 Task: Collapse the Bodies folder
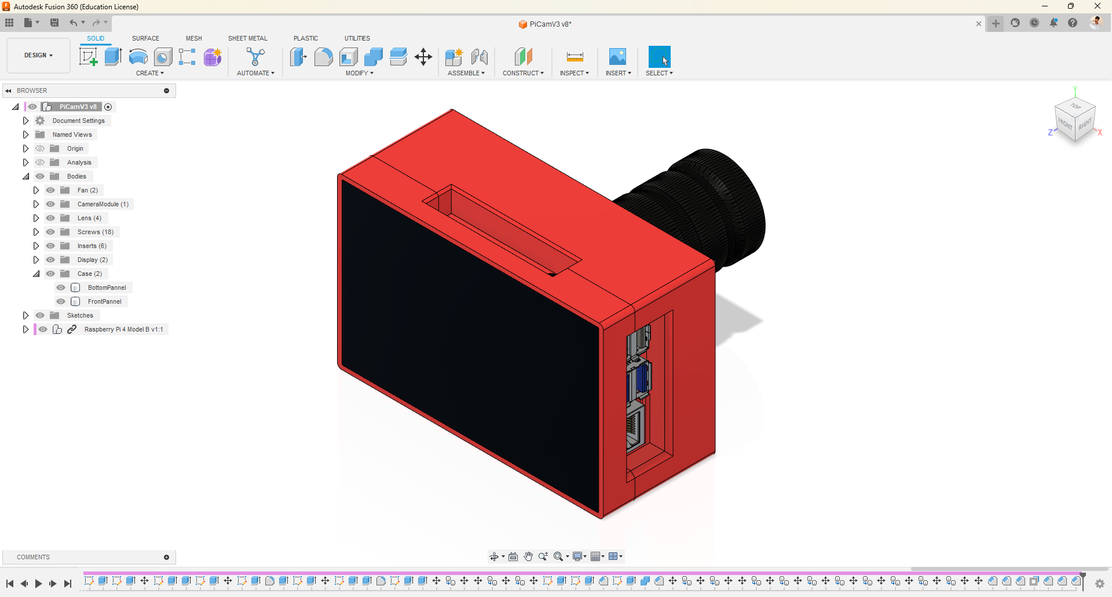click(x=25, y=176)
